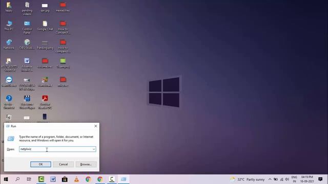The image size is (328, 184).
Task: Open the green Camtasia taskbar icon
Action: (x=41, y=179)
